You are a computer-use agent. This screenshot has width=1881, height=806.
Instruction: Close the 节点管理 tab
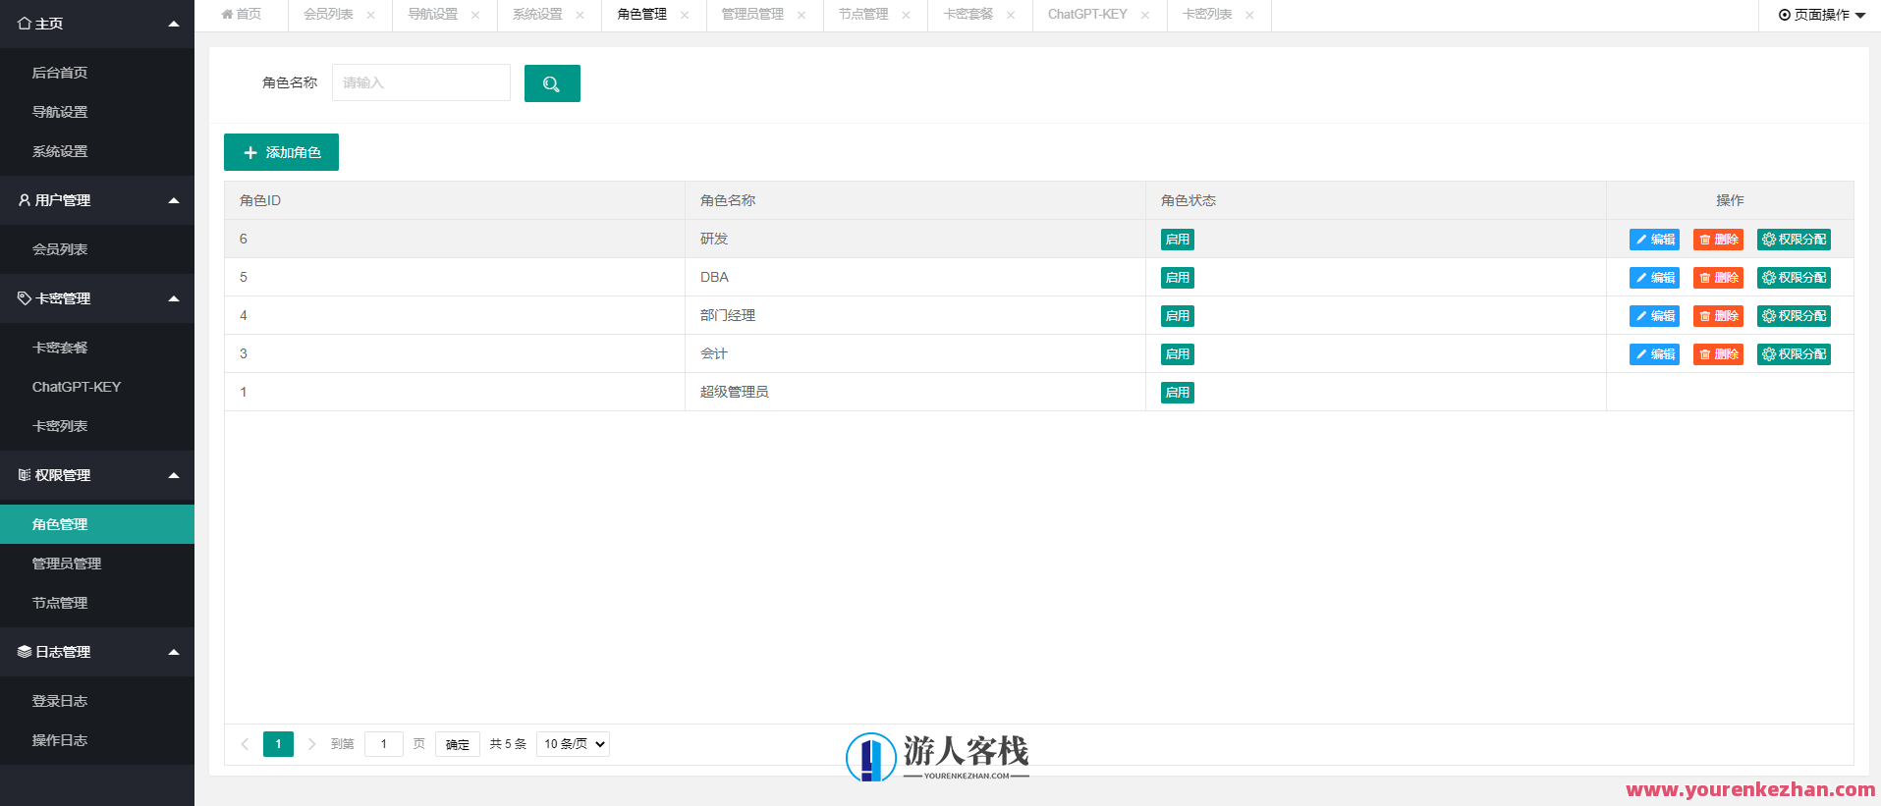pyautogui.click(x=906, y=15)
